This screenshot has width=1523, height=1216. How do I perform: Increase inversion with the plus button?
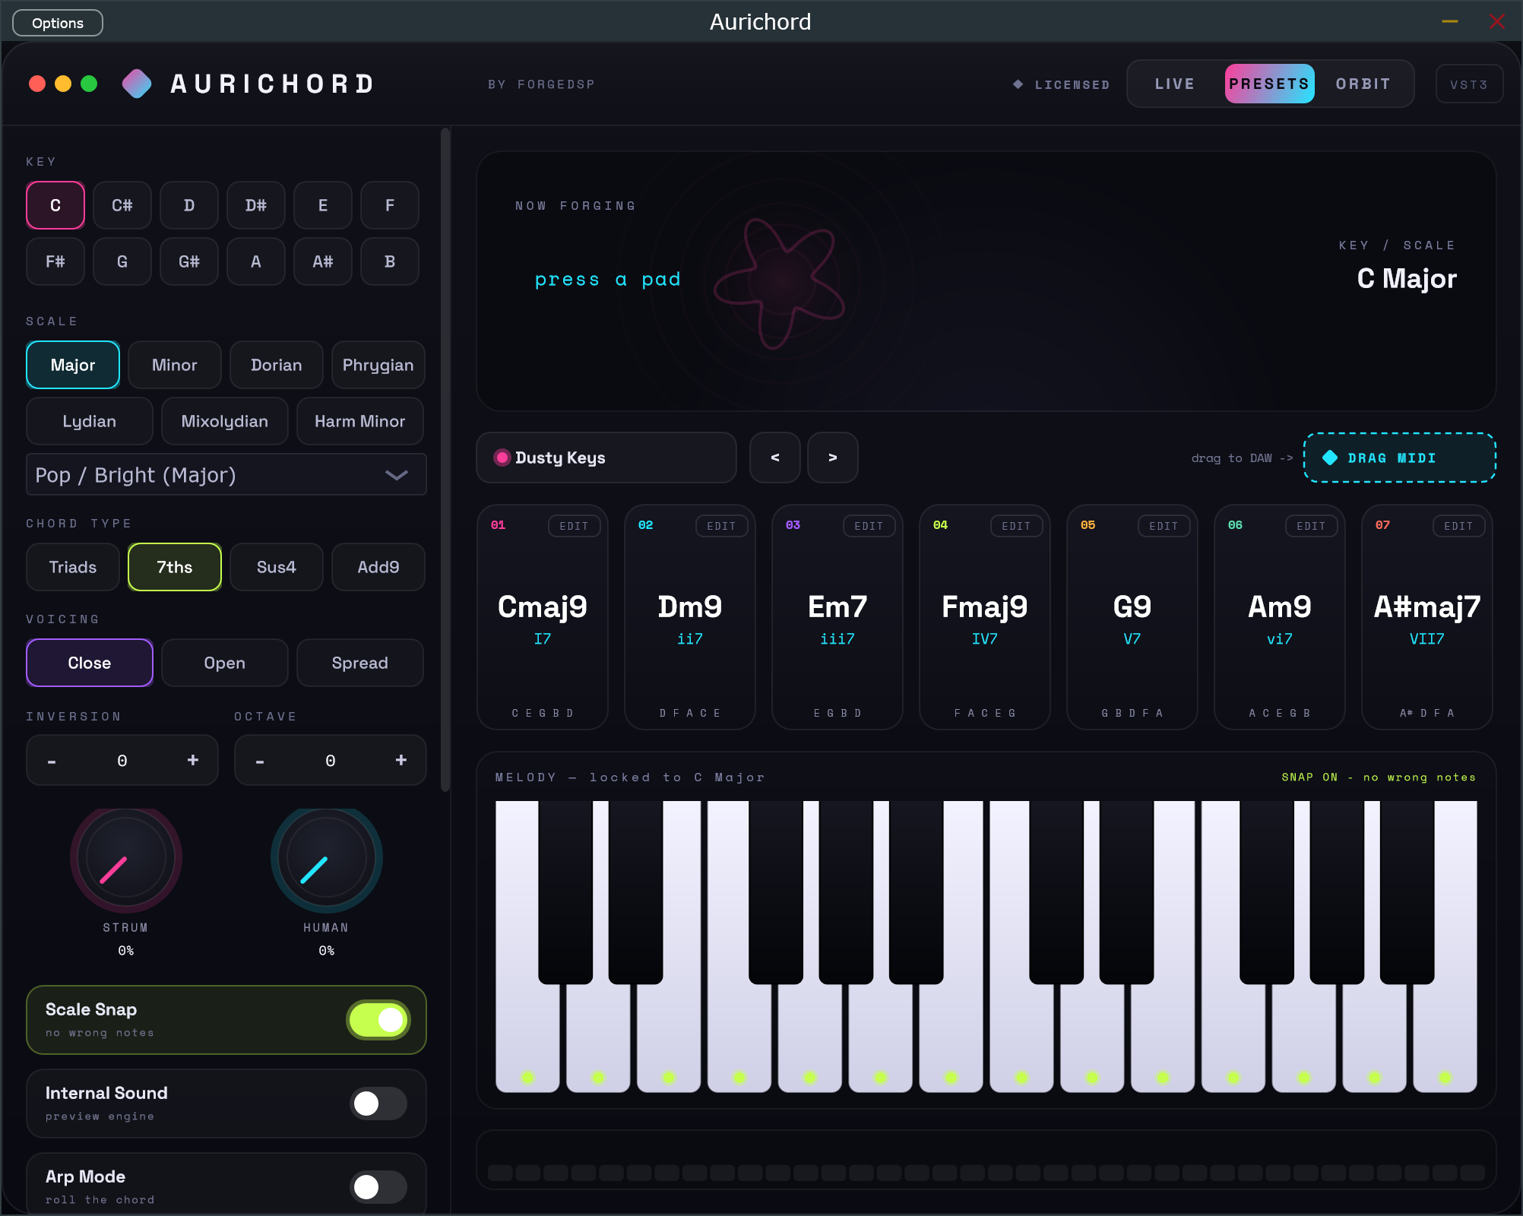pyautogui.click(x=193, y=760)
